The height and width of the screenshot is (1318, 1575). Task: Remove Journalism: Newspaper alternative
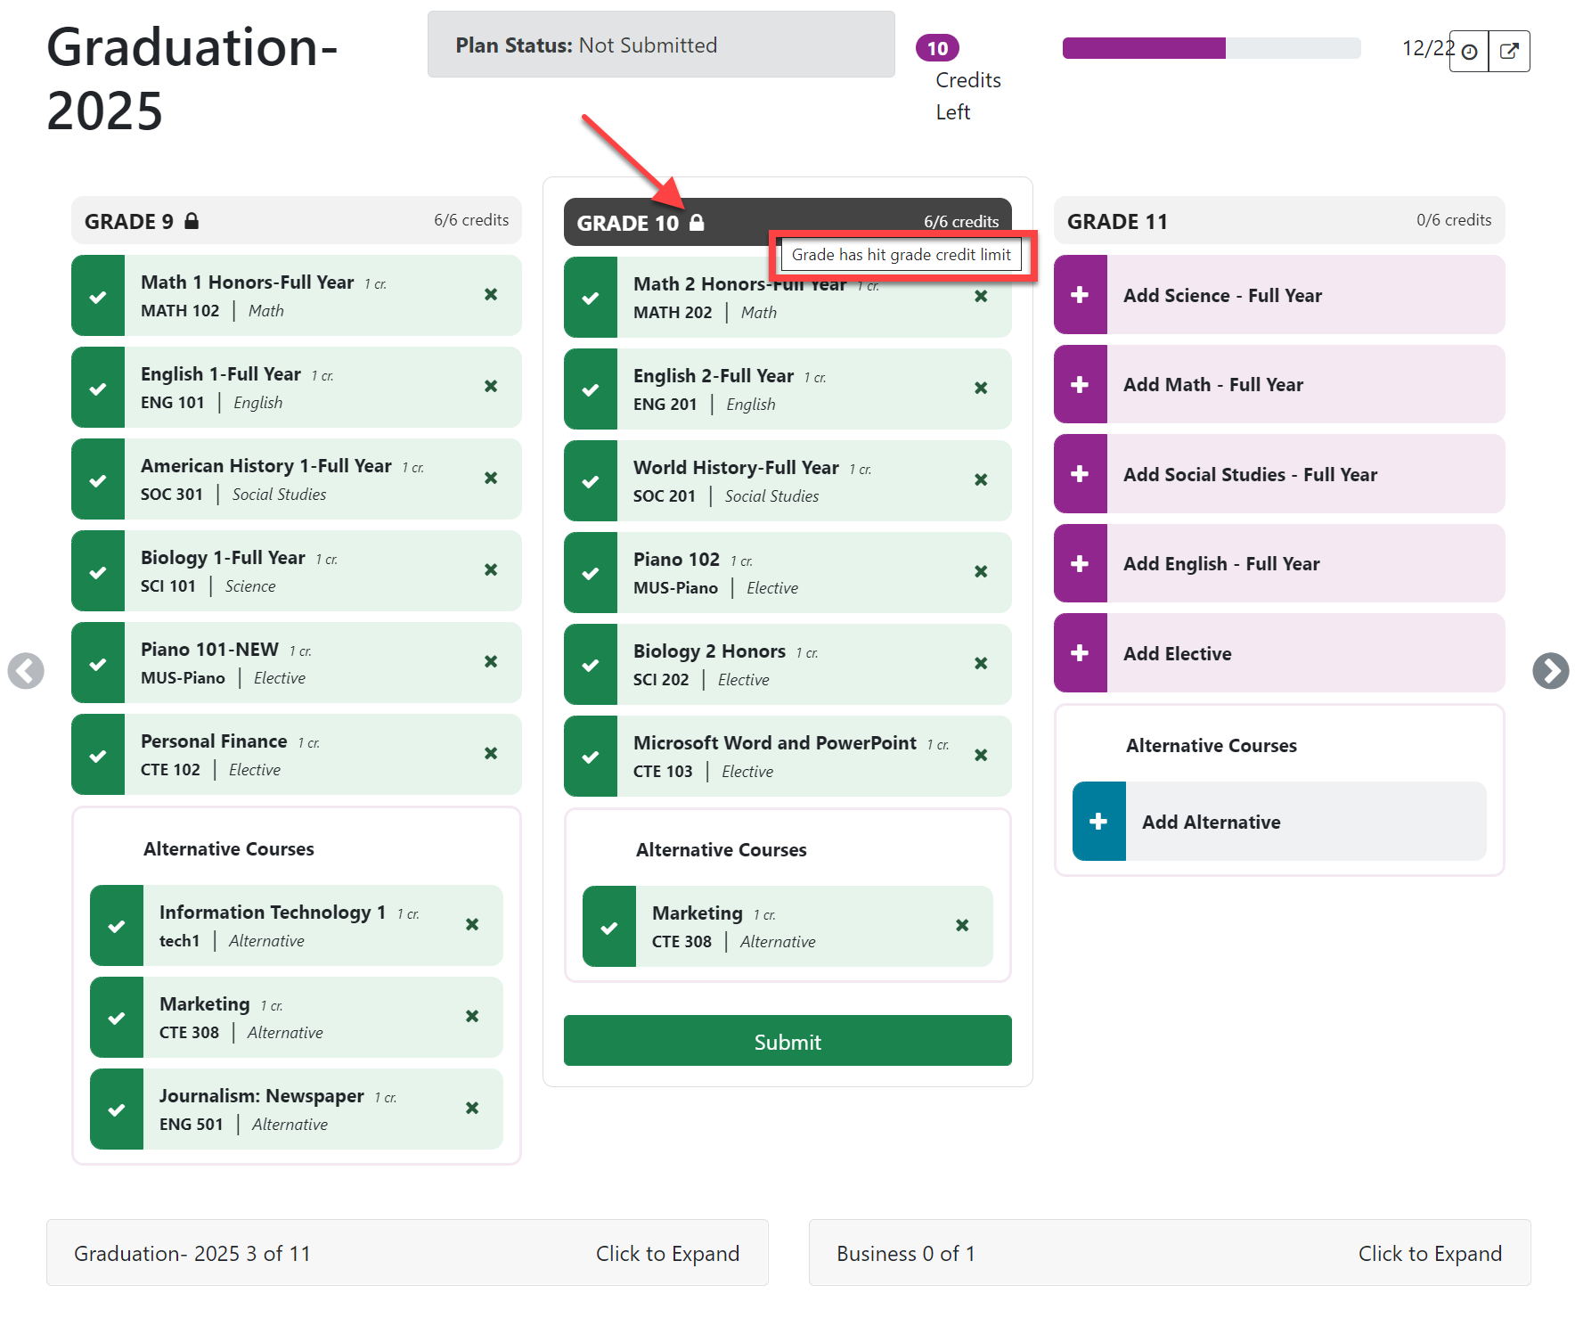click(472, 1109)
